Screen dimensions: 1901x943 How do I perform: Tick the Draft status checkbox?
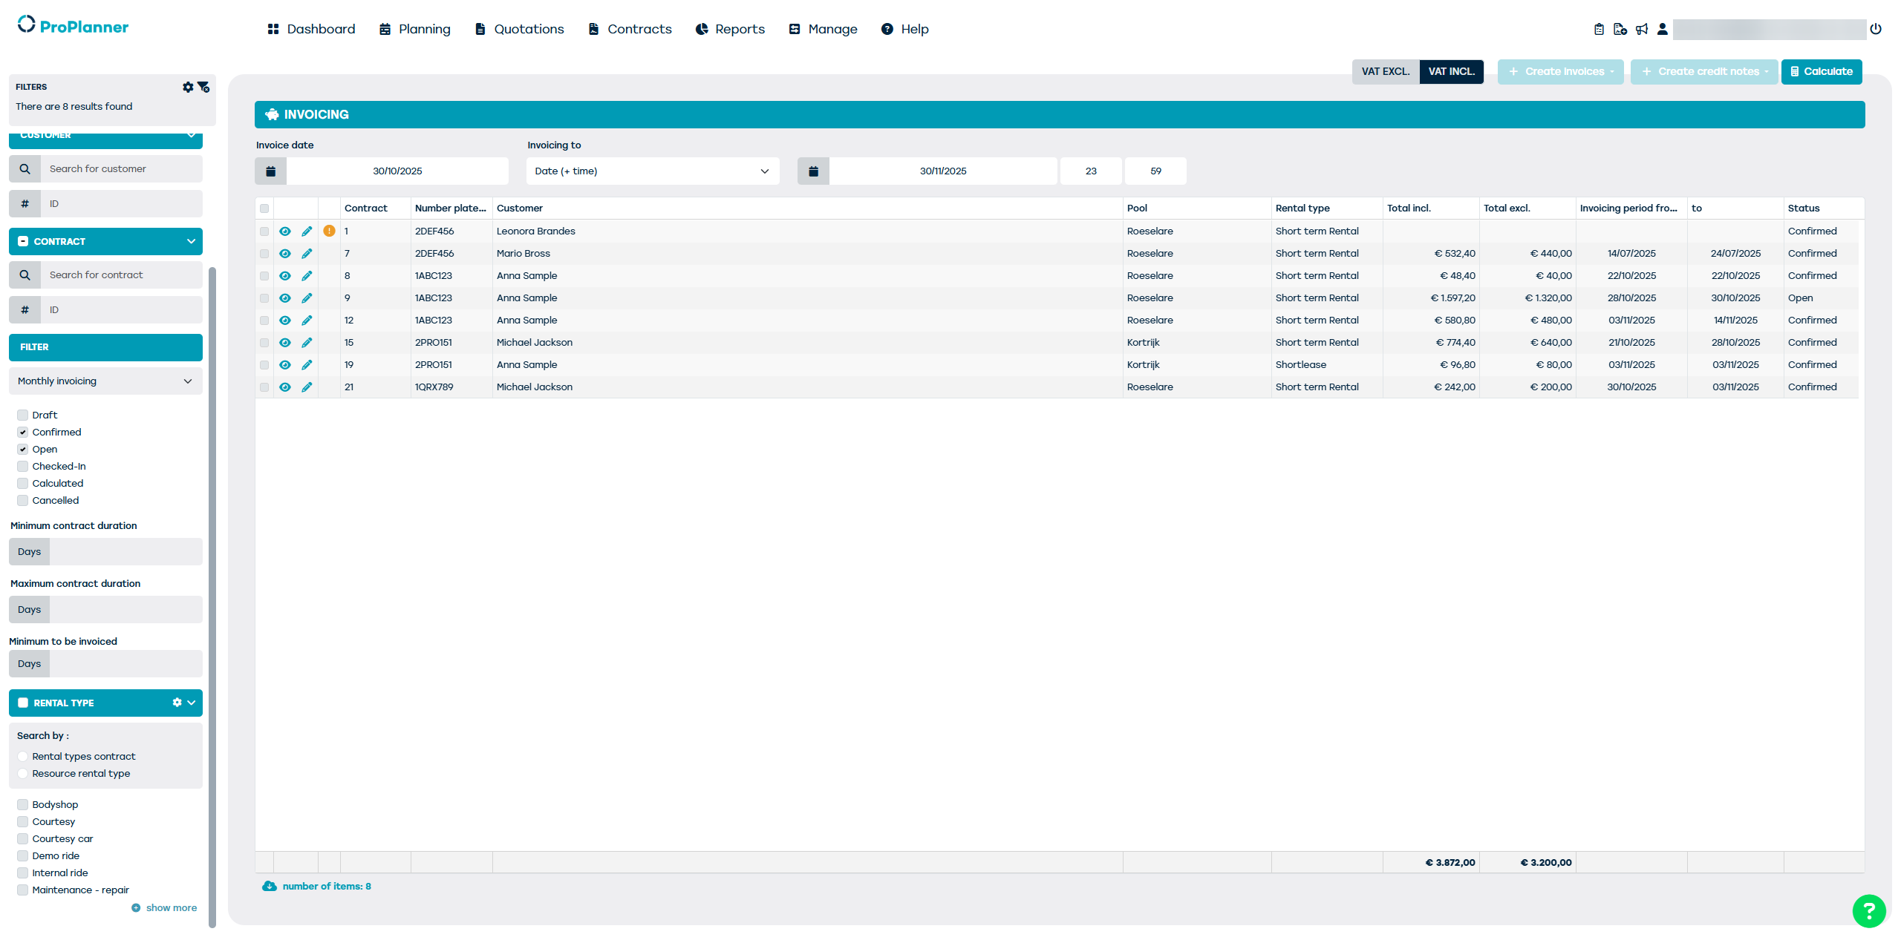[x=23, y=415]
